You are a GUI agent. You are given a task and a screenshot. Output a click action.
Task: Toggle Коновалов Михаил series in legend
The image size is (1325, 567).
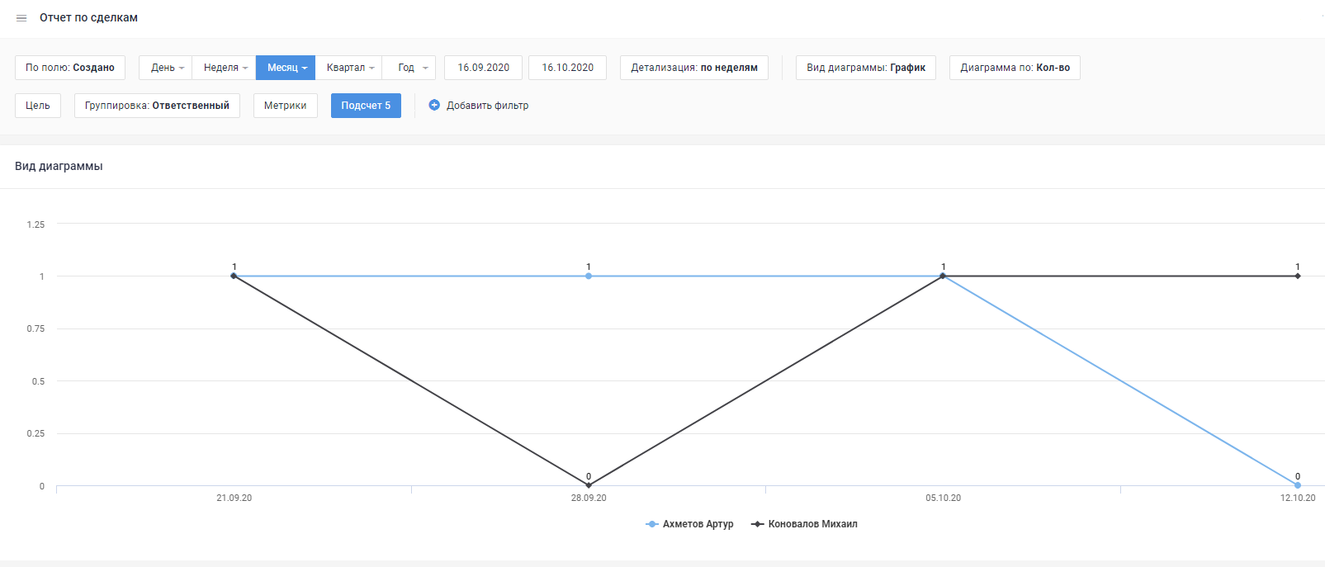coord(804,524)
